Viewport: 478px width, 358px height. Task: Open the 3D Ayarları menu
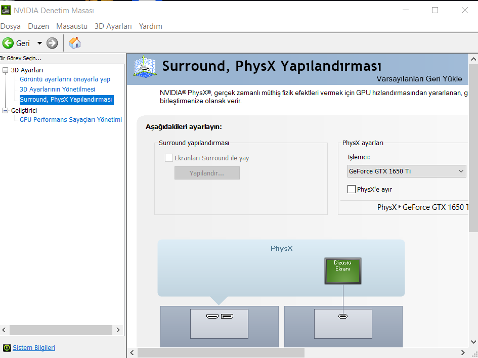pyautogui.click(x=113, y=26)
